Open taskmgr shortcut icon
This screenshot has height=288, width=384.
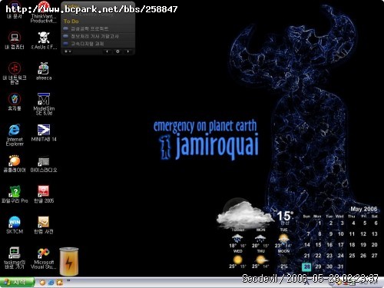(x=15, y=257)
